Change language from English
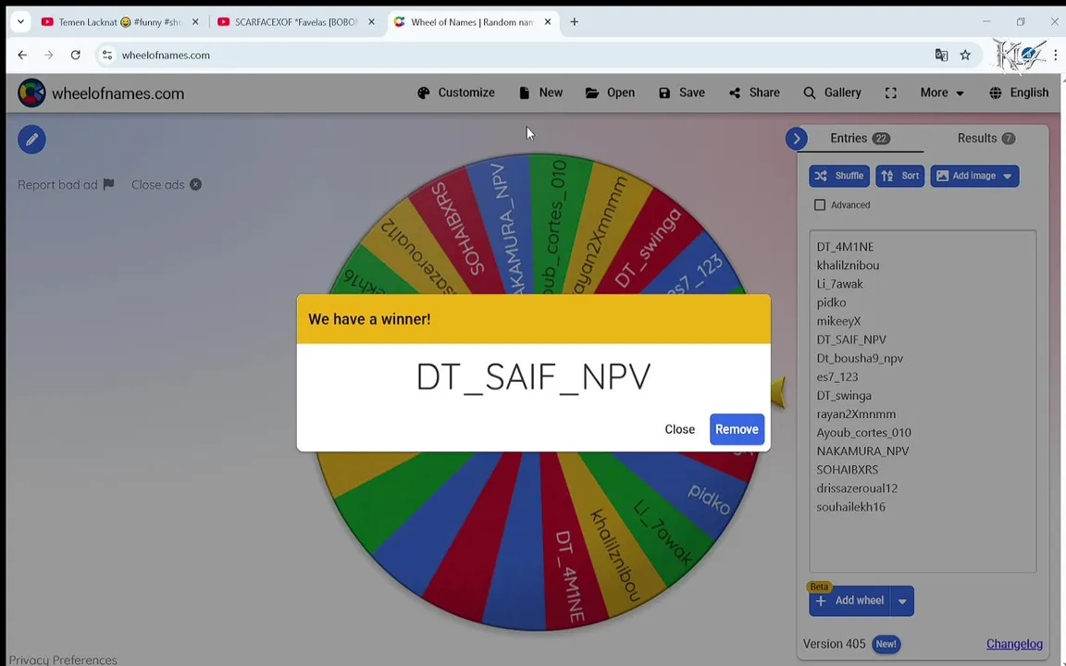The image size is (1066, 666). [x=1019, y=92]
